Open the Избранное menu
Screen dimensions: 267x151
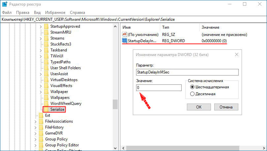click(x=55, y=13)
